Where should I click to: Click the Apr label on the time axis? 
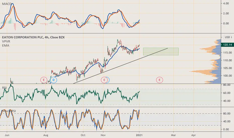194,135
